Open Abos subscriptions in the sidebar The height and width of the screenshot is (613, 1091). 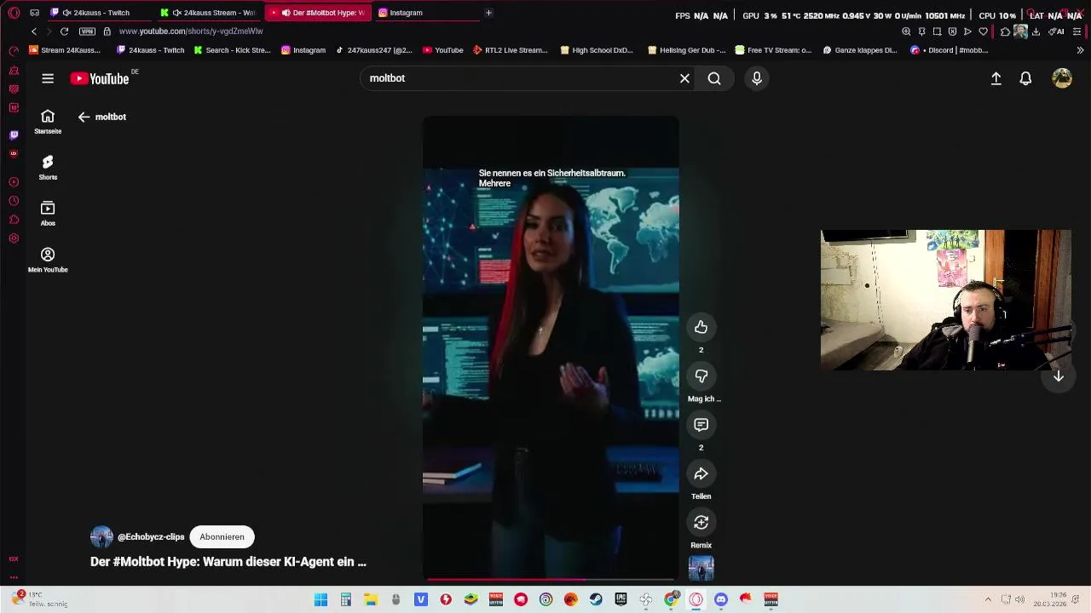(x=48, y=214)
